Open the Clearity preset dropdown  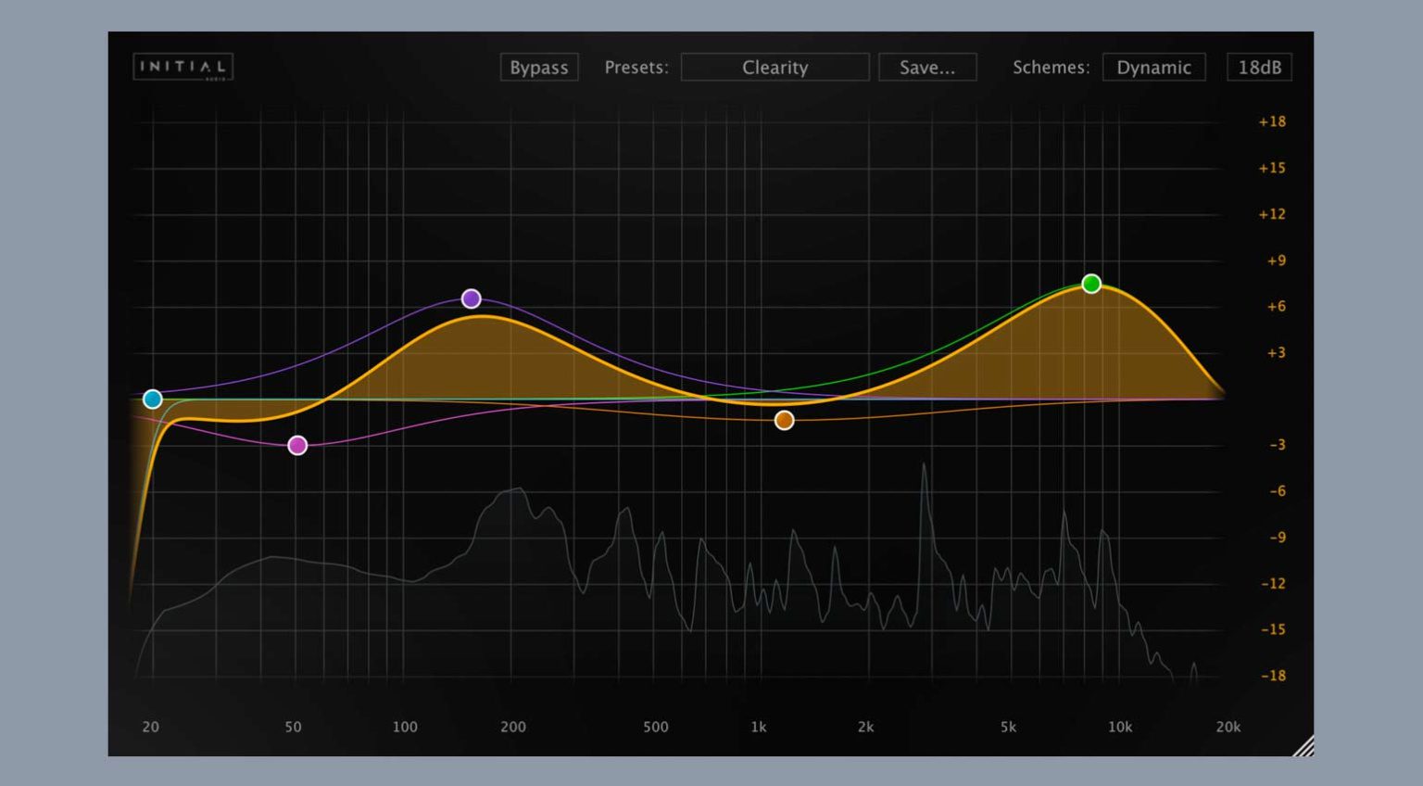774,67
